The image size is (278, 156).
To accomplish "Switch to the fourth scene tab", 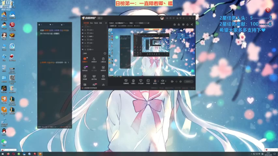I will click(x=100, y=23).
